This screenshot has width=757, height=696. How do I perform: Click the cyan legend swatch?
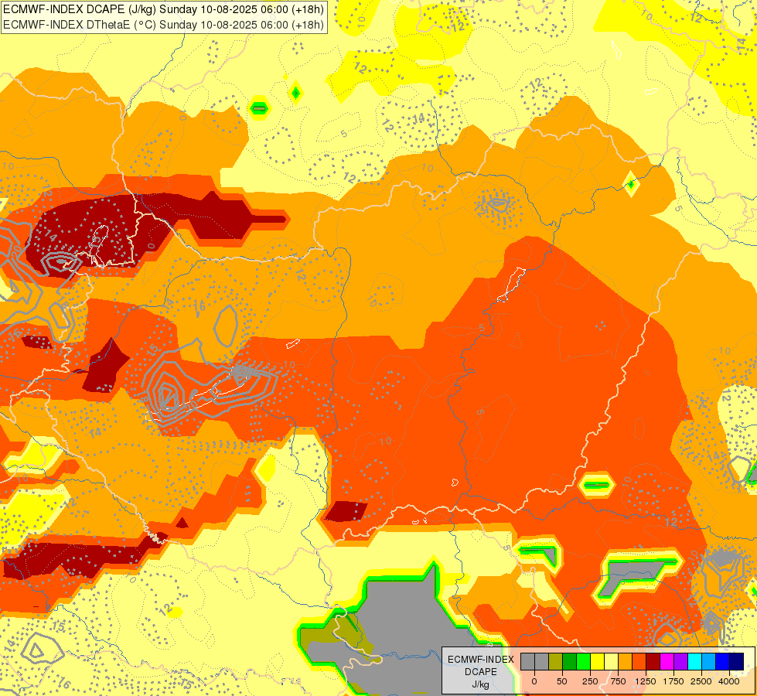[694, 661]
